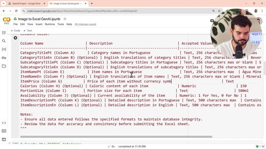Open the table of contents sidebar panel
The width and height of the screenshot is (266, 149).
(4, 33)
